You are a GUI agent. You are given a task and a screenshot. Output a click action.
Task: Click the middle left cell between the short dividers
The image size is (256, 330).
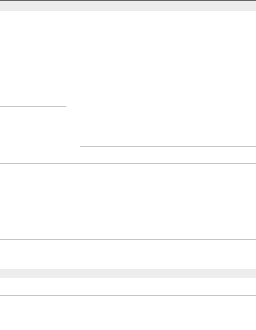click(33, 124)
